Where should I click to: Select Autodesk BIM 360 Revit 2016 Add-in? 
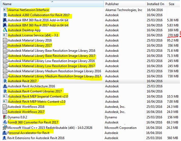point(38,20)
